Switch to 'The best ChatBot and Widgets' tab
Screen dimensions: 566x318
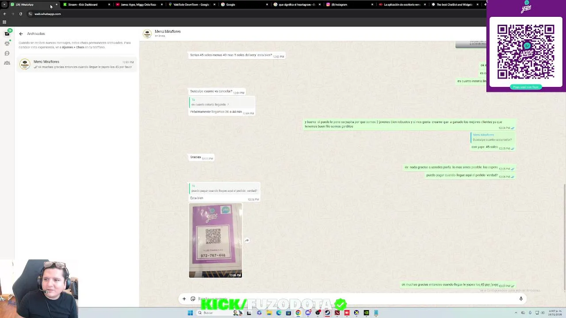pyautogui.click(x=454, y=4)
